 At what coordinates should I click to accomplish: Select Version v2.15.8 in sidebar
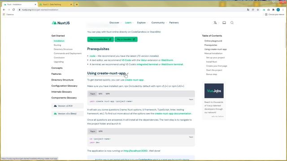point(67,106)
